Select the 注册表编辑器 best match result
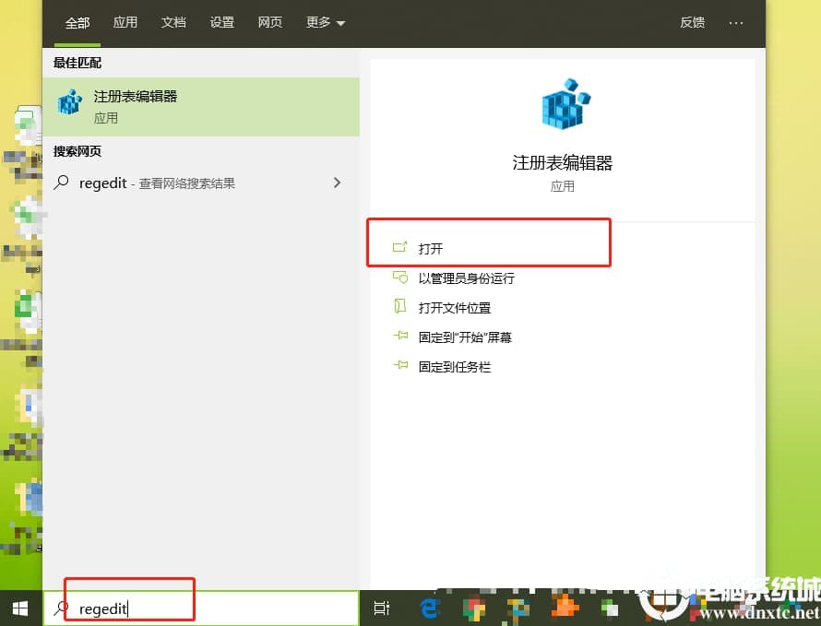This screenshot has width=821, height=626. (x=201, y=107)
